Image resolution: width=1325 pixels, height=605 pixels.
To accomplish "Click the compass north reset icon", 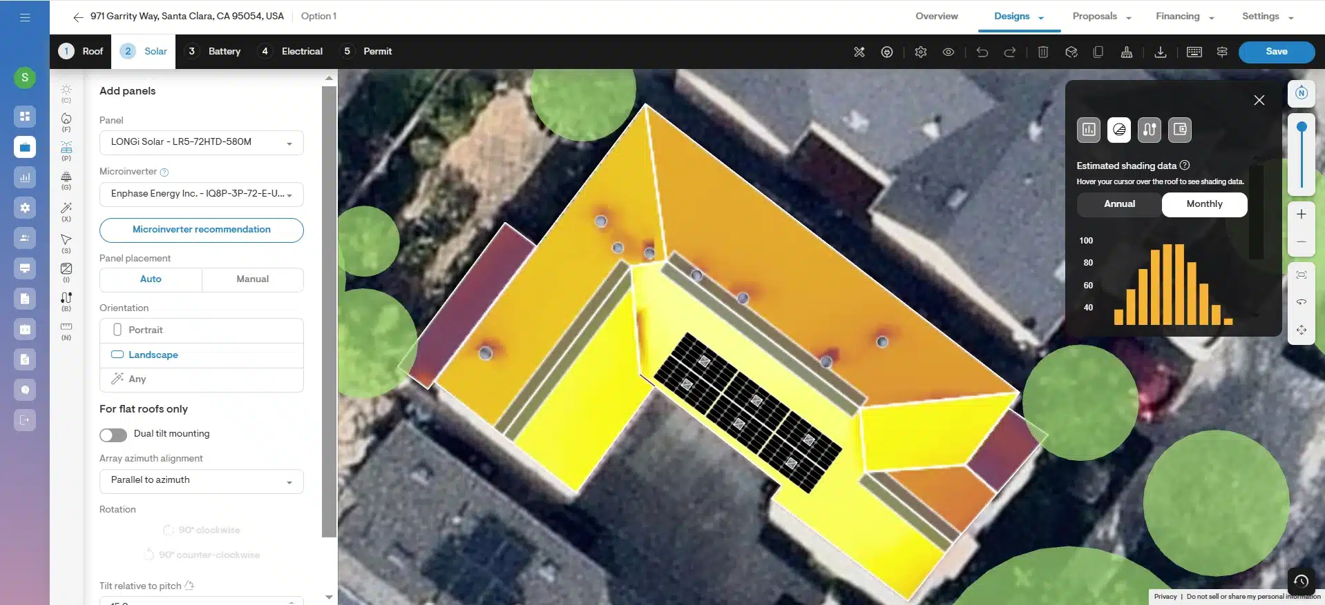I will (1301, 93).
